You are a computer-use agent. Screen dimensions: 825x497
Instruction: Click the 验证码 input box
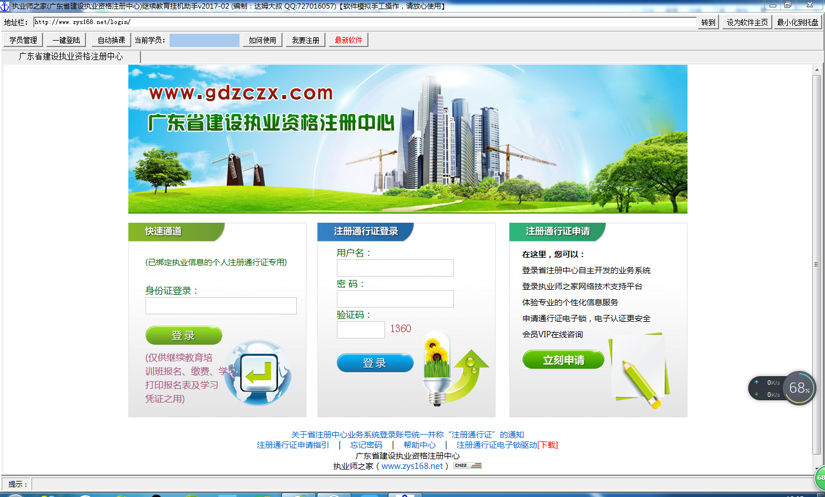[360, 330]
